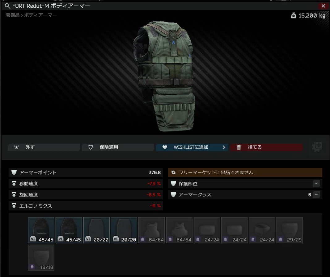This screenshot has height=277, width=330.
Task: Select the 29/29 soft armor slot
Action: 290,230
